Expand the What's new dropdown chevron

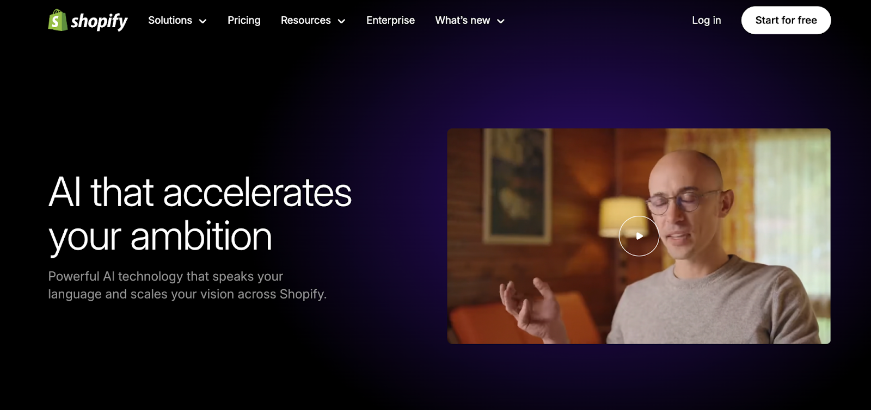[x=501, y=21]
